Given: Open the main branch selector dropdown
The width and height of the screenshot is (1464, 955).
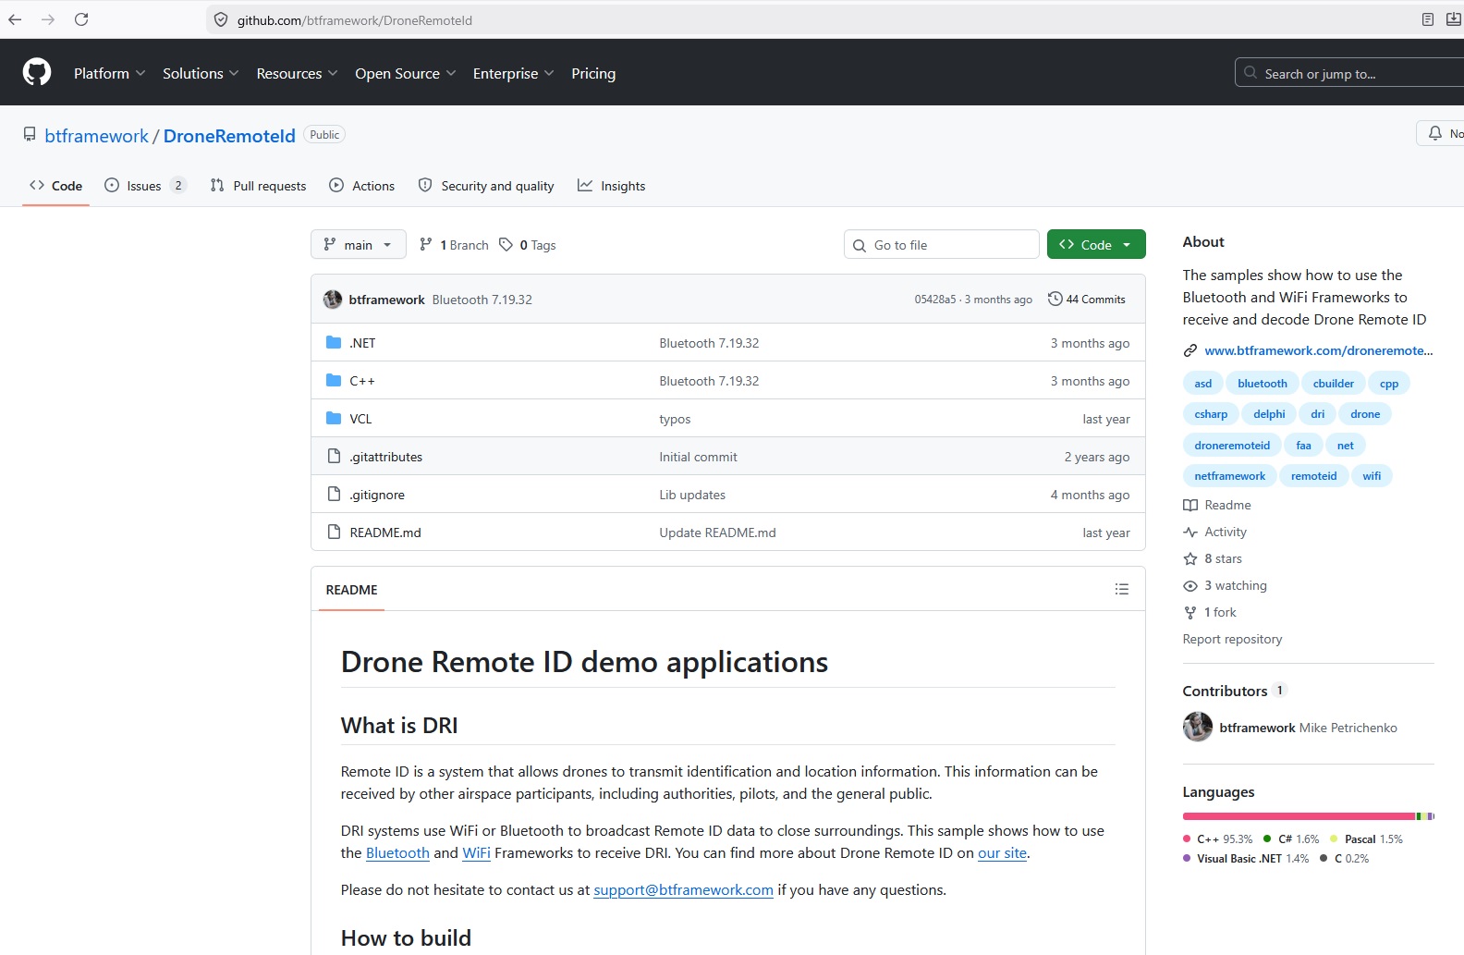Looking at the screenshot, I should coord(358,245).
